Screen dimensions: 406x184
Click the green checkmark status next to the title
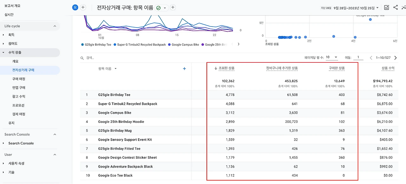[x=158, y=8]
